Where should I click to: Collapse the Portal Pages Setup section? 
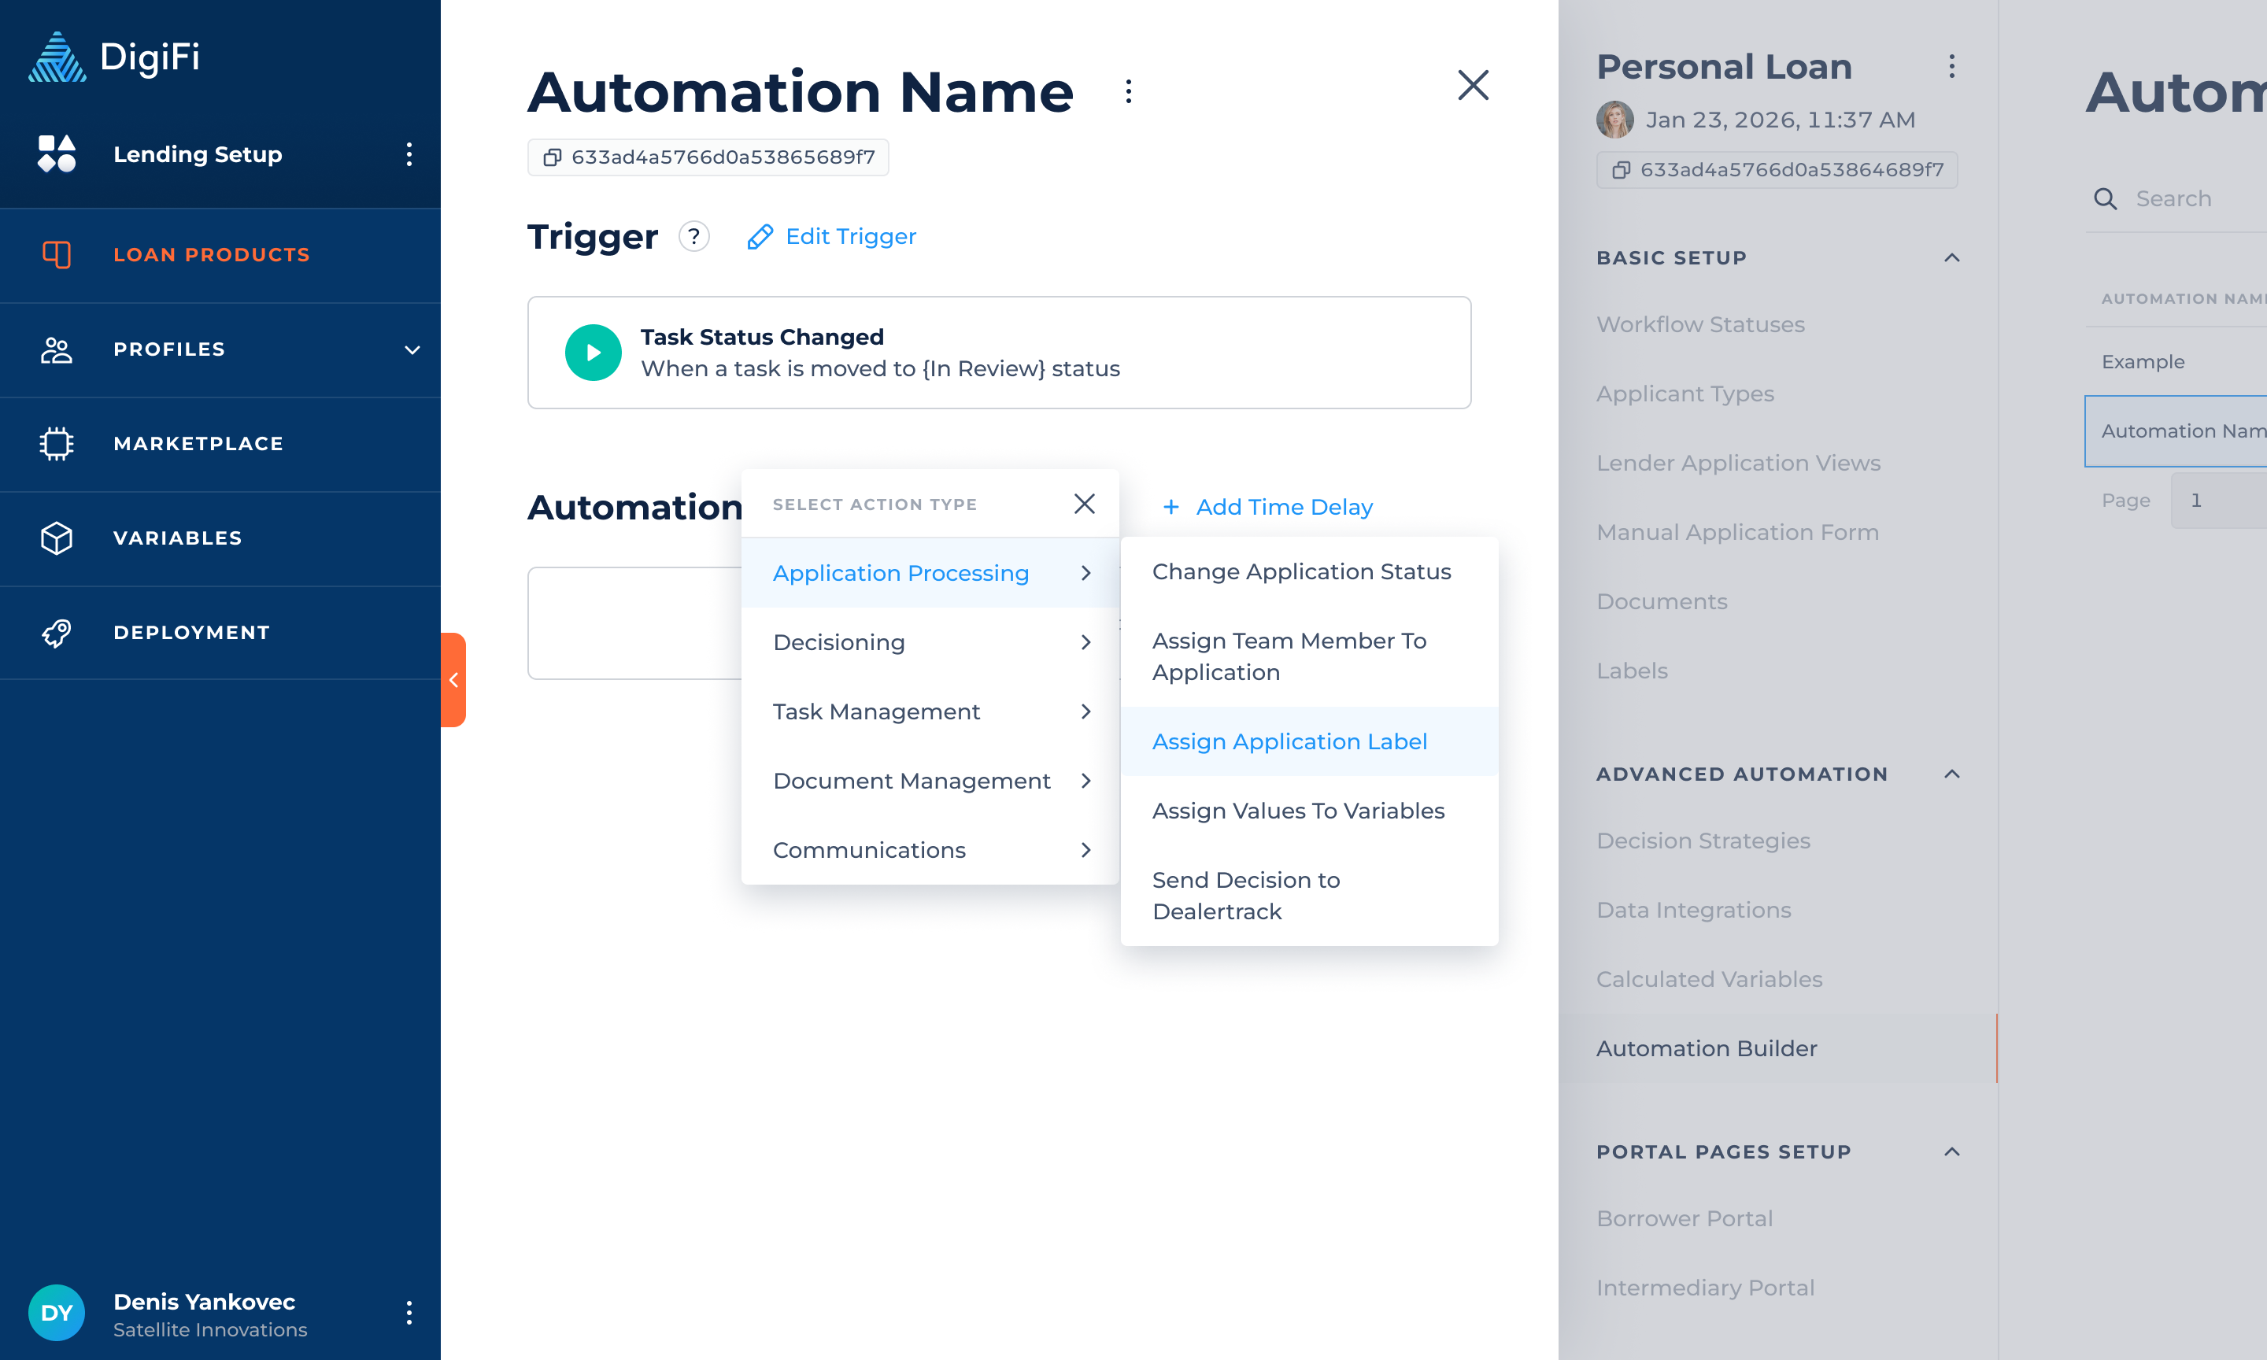tap(1951, 1152)
